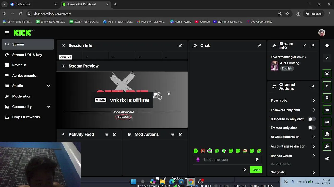Open Slow mode settings
334x187 pixels.
pos(293,101)
